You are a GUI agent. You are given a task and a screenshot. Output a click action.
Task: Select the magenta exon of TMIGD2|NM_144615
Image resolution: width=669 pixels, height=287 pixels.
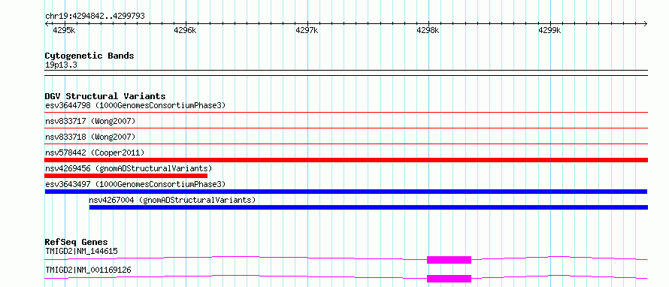tap(449, 260)
